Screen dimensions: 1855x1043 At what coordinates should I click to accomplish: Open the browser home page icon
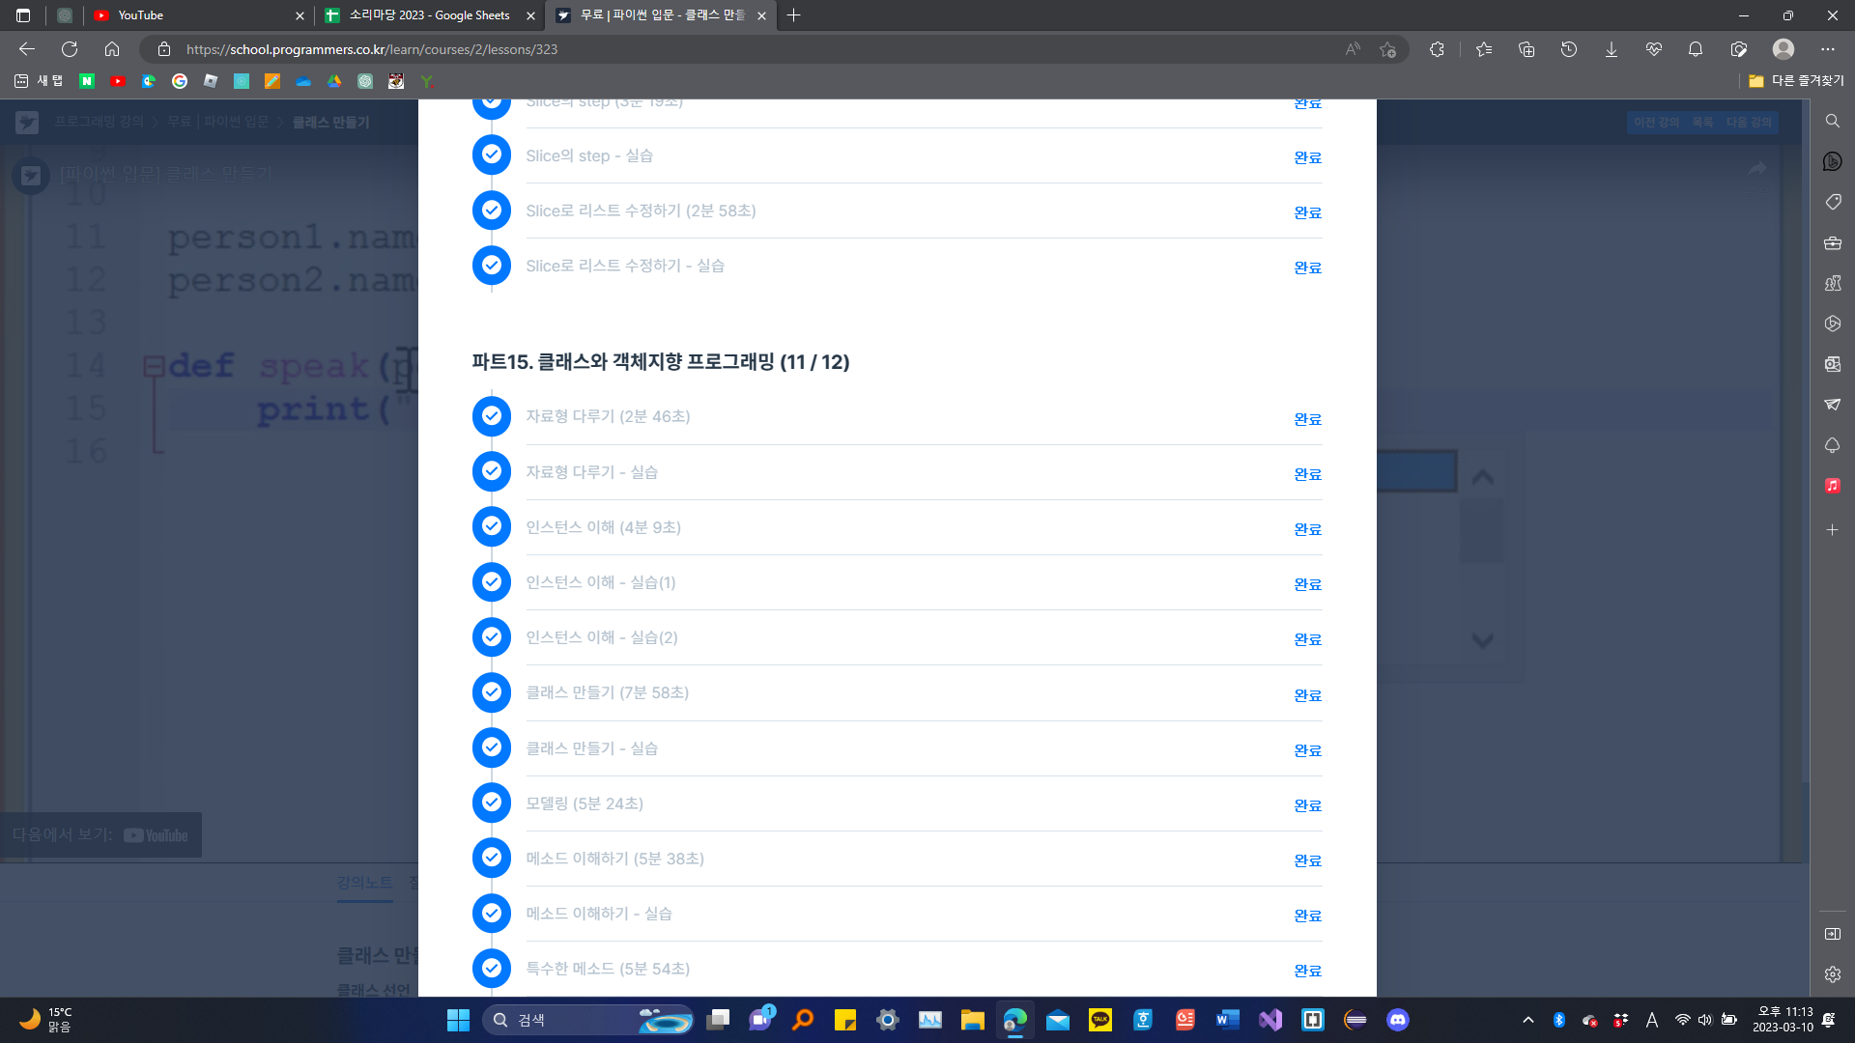[112, 49]
